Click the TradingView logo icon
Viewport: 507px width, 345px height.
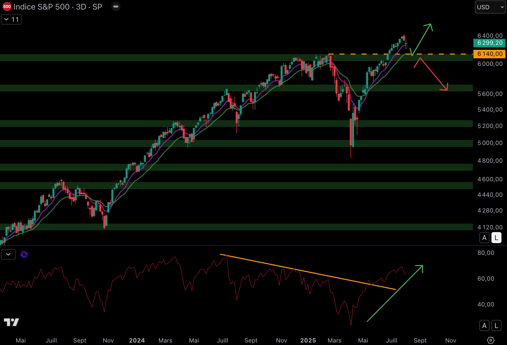point(12,322)
